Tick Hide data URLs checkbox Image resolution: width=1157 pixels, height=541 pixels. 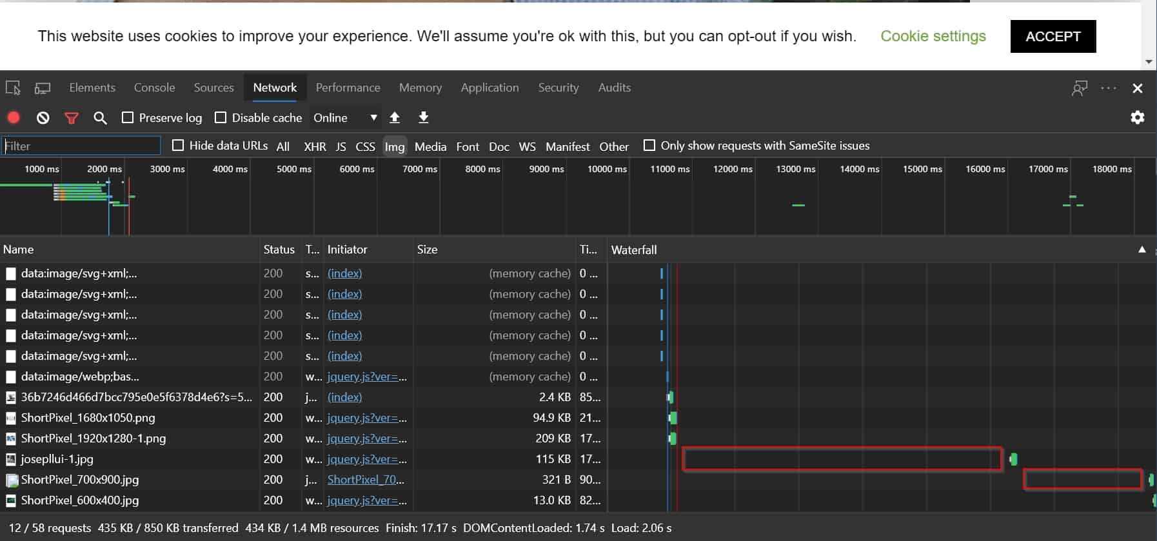click(179, 146)
